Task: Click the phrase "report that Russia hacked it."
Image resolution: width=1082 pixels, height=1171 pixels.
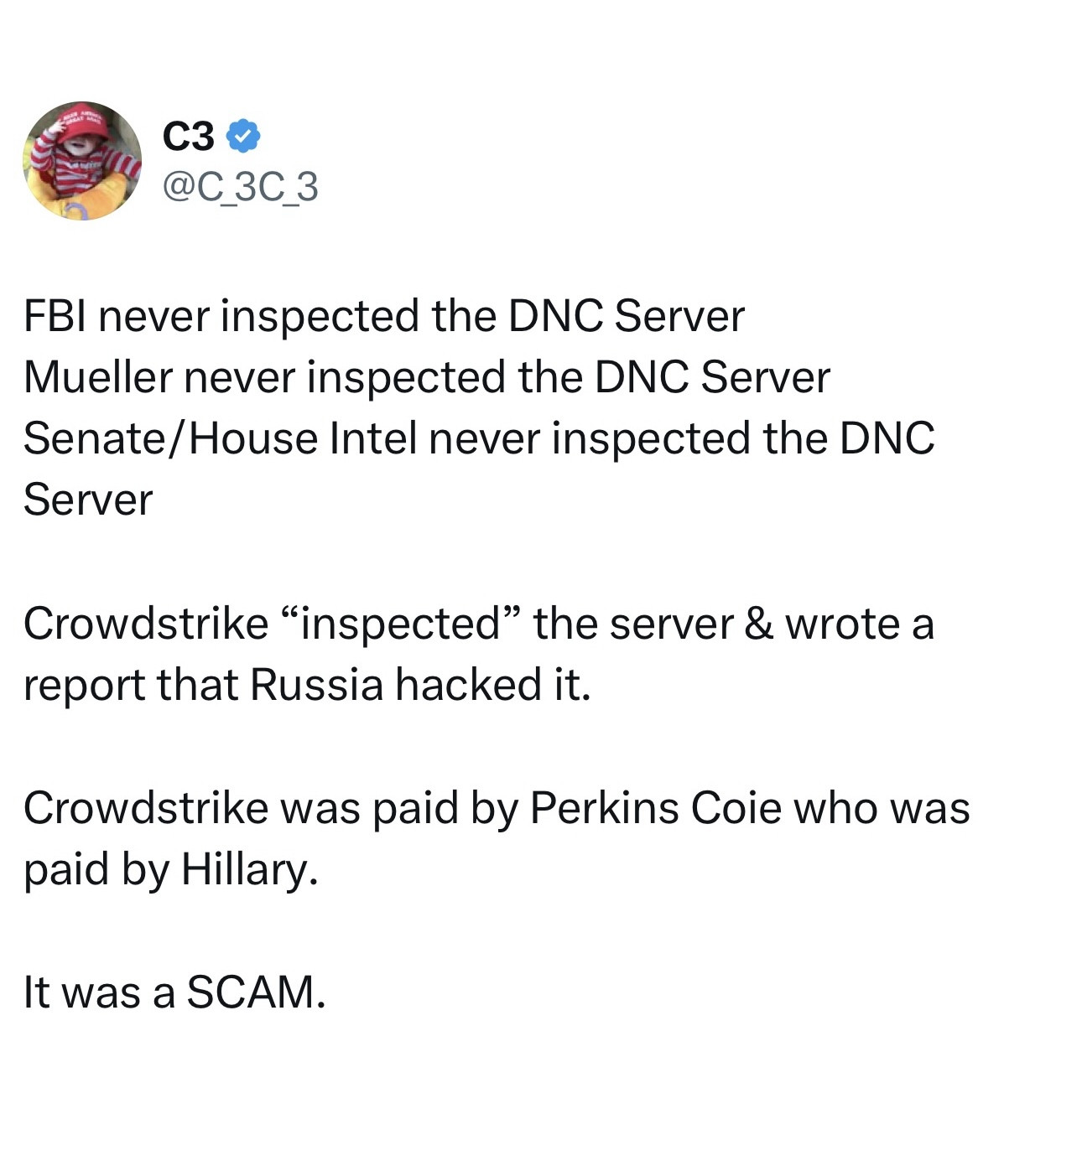Action: [x=307, y=685]
